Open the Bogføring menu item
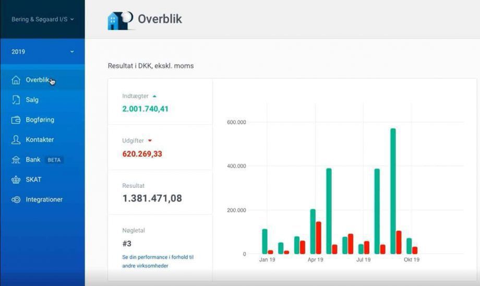The height and width of the screenshot is (286, 480). 43,120
